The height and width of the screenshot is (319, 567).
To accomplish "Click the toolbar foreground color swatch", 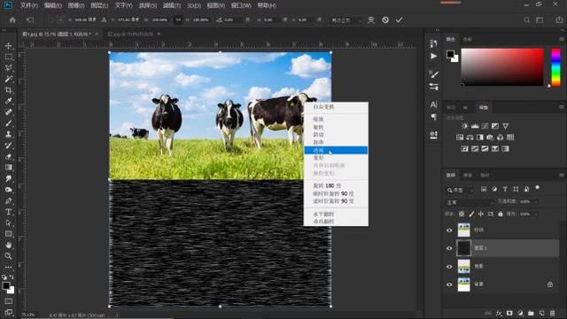I will pos(6,285).
